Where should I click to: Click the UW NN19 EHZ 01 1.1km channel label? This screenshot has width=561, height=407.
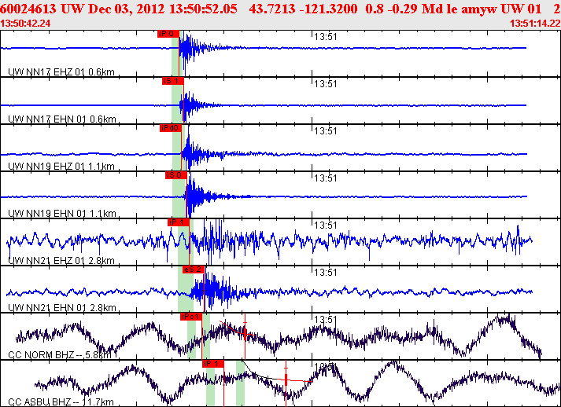[x=61, y=167]
